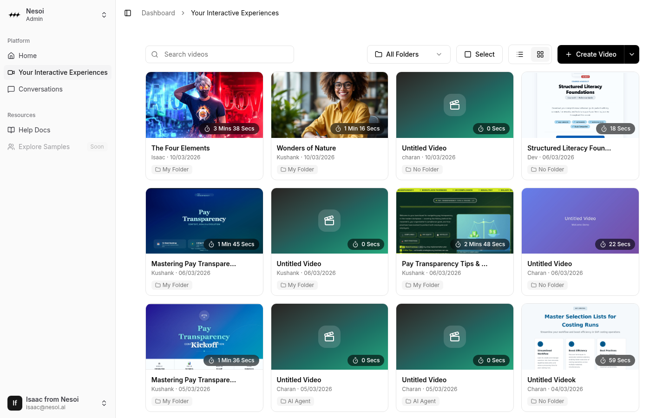Expand Create Video dropdown arrow
Image resolution: width=669 pixels, height=418 pixels.
click(x=631, y=54)
